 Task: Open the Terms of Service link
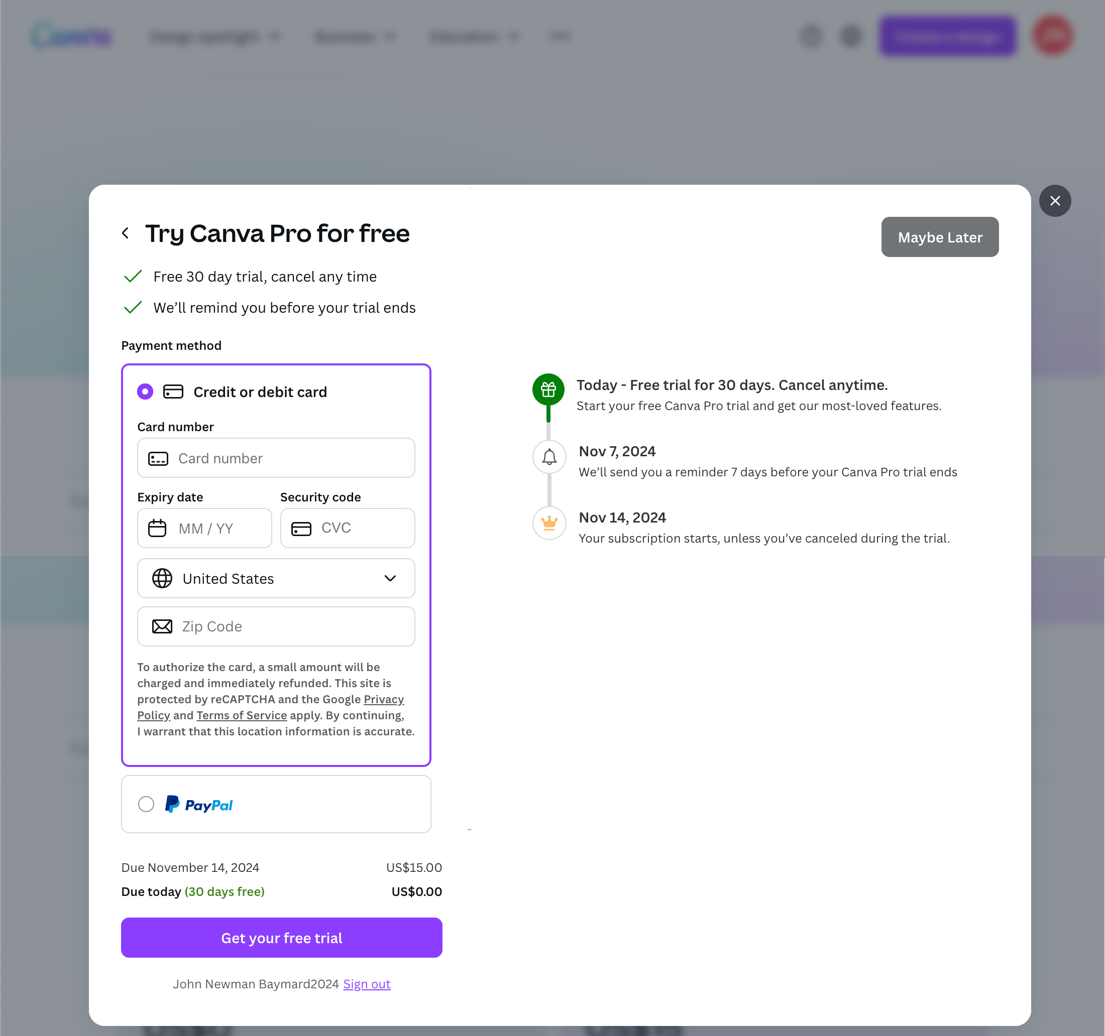(241, 715)
